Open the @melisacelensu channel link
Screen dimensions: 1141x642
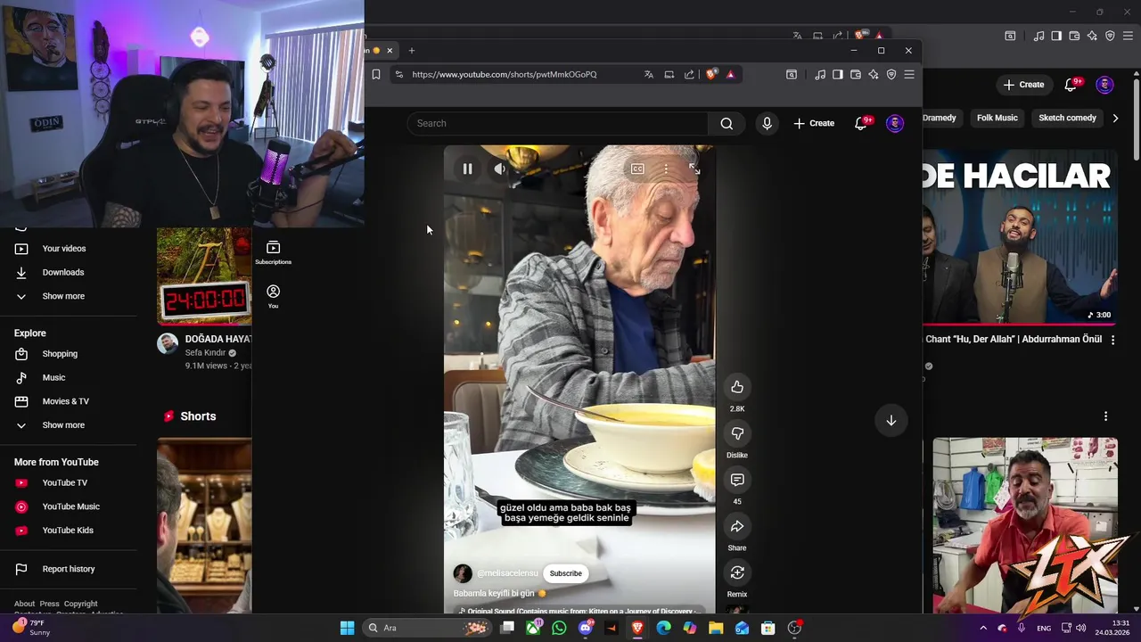(x=507, y=573)
